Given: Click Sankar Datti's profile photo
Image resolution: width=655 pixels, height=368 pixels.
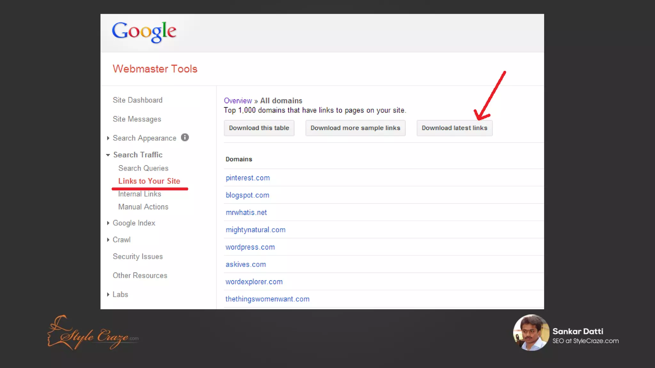Looking at the screenshot, I should pyautogui.click(x=531, y=332).
